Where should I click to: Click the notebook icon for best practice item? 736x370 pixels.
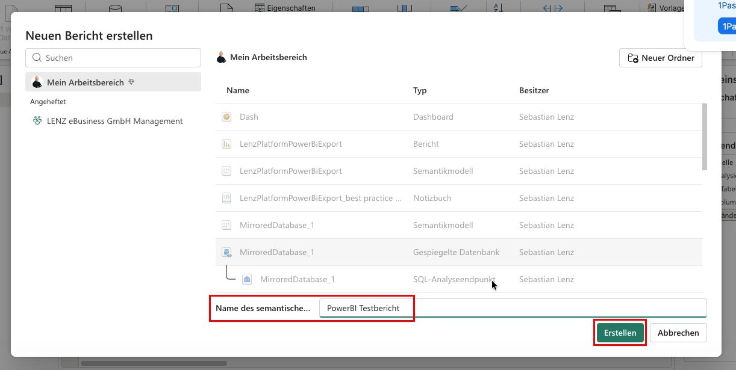tap(226, 198)
